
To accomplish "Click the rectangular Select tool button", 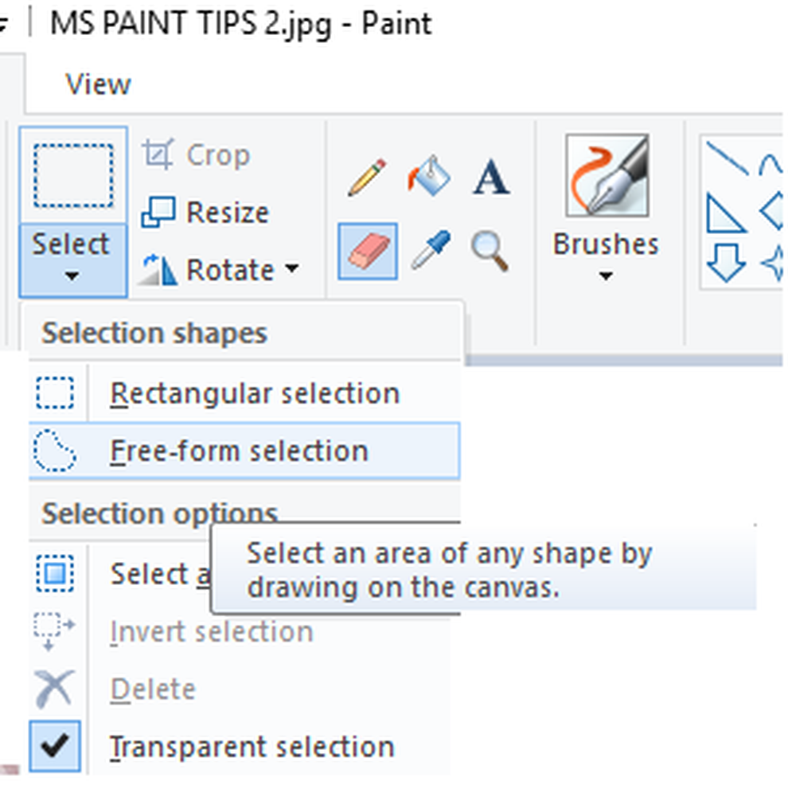I will click(73, 175).
